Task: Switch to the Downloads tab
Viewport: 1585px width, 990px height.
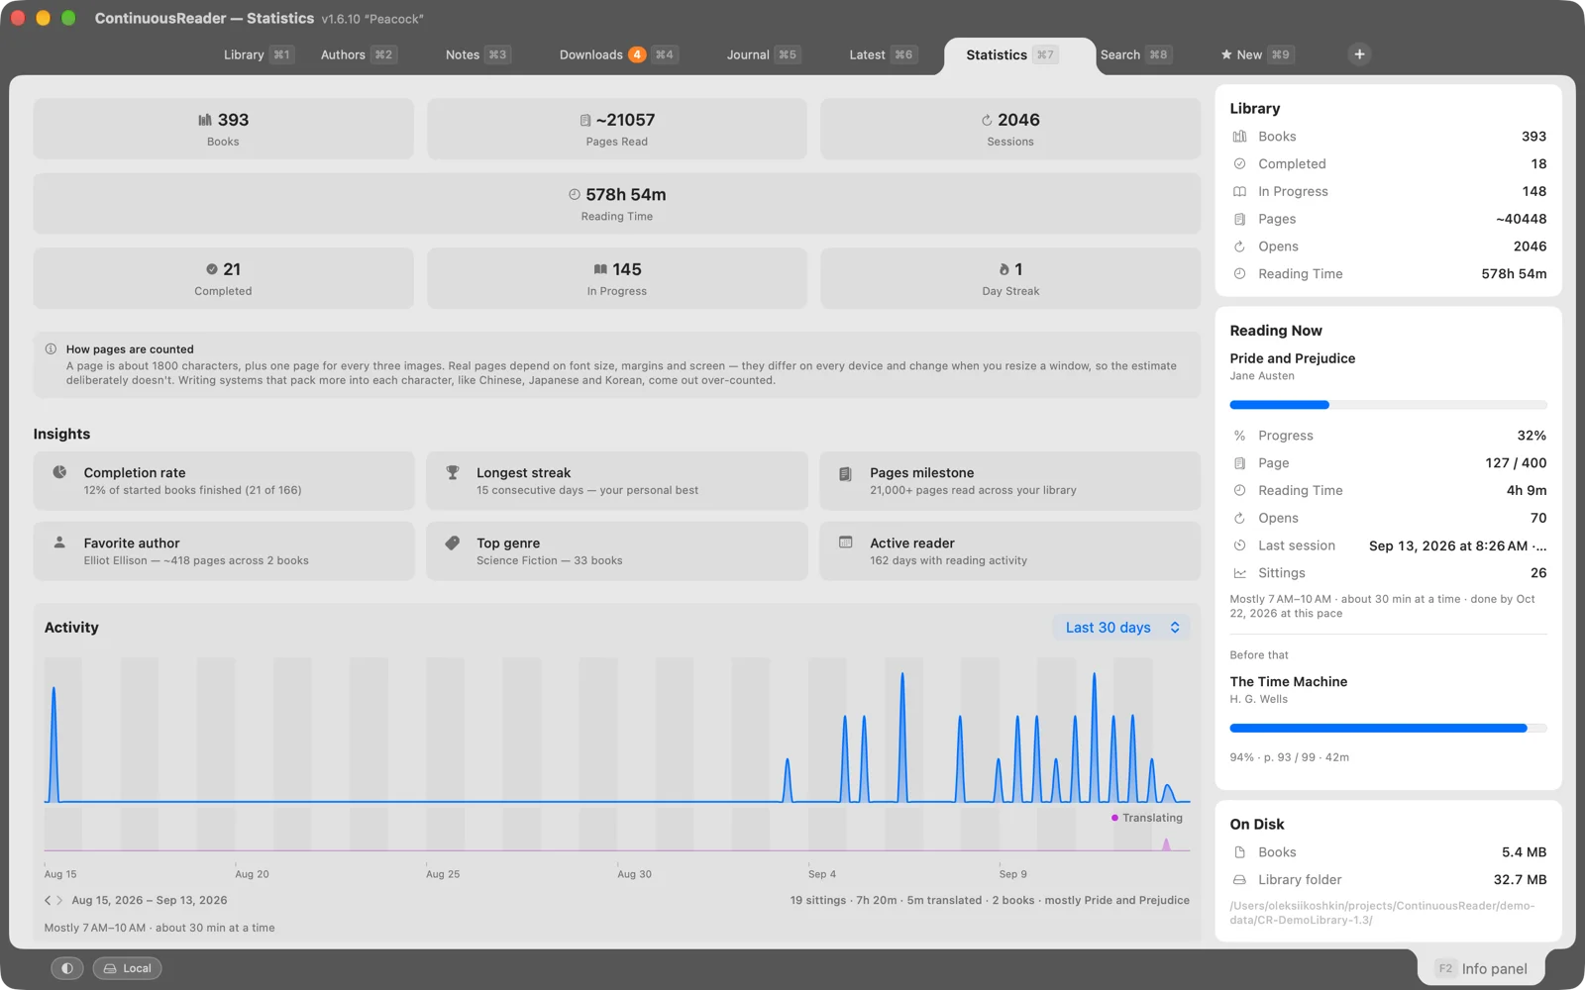Action: (x=617, y=54)
